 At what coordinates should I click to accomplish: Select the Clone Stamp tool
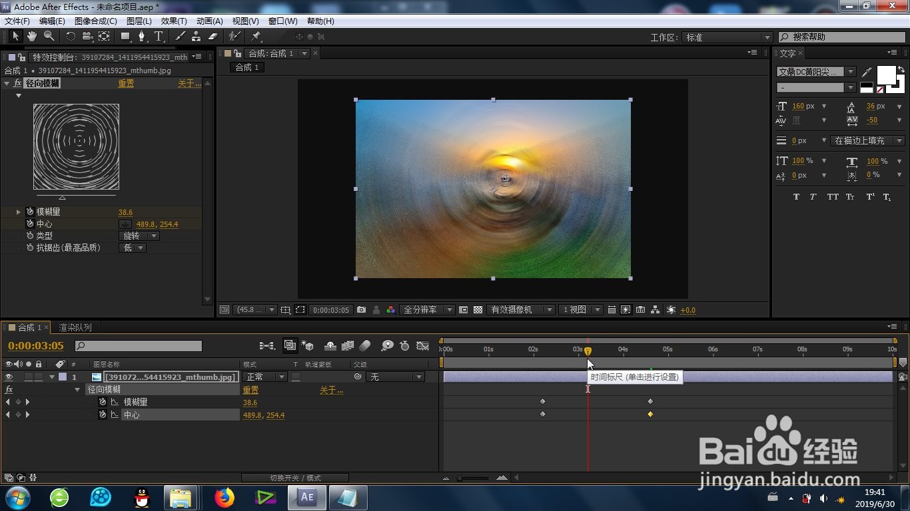pyautogui.click(x=197, y=36)
